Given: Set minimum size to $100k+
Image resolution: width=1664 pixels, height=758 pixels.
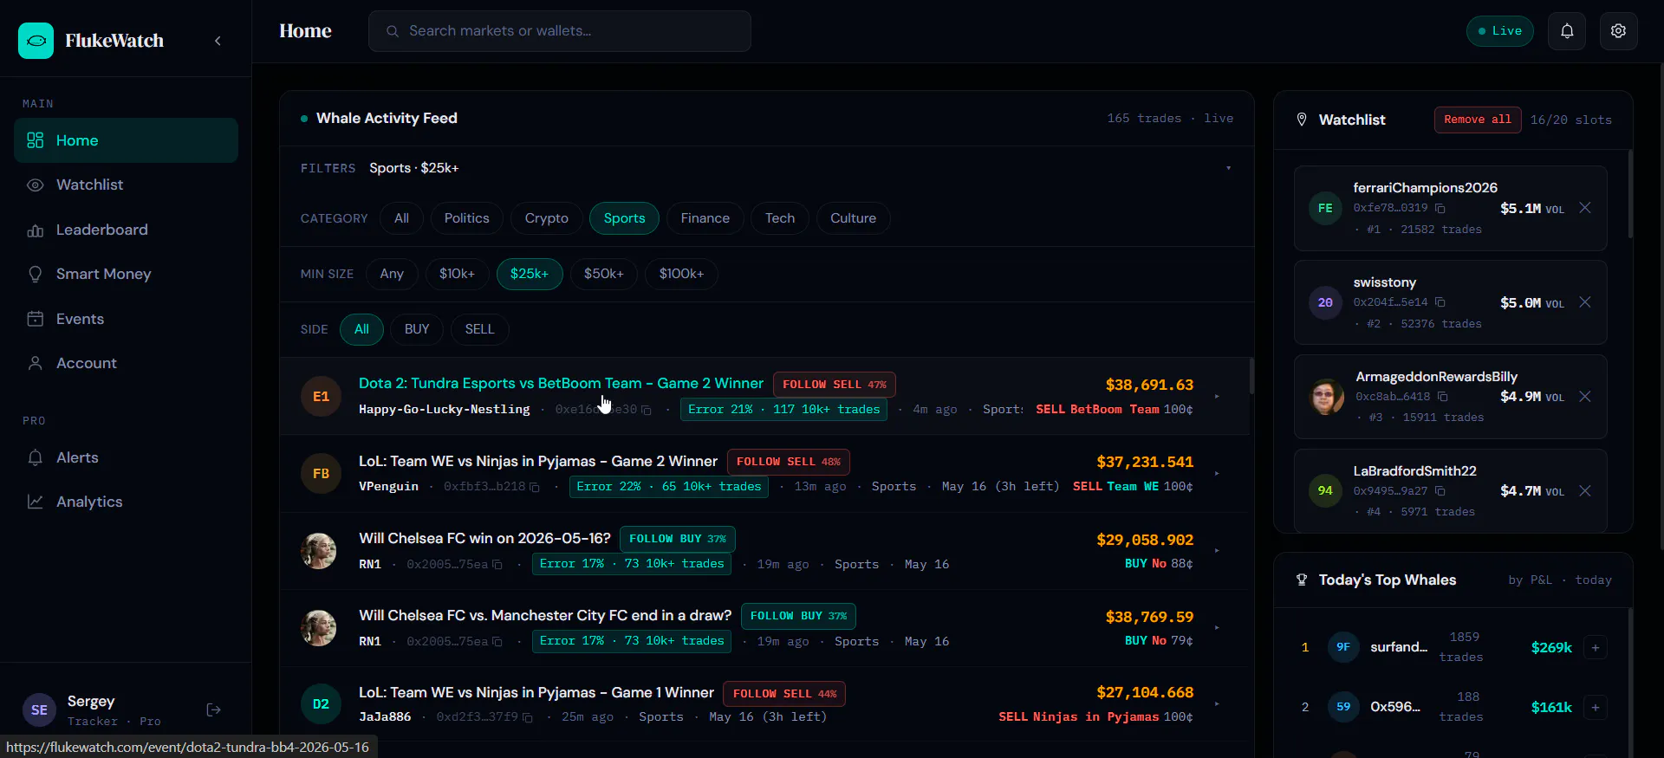Looking at the screenshot, I should pyautogui.click(x=682, y=274).
